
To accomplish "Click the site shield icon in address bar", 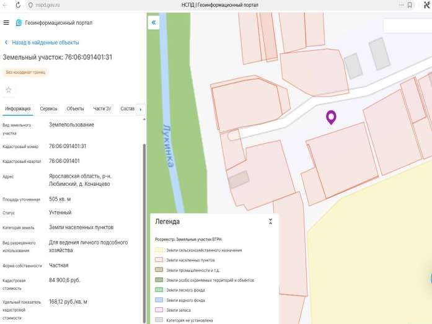I will [30, 5].
